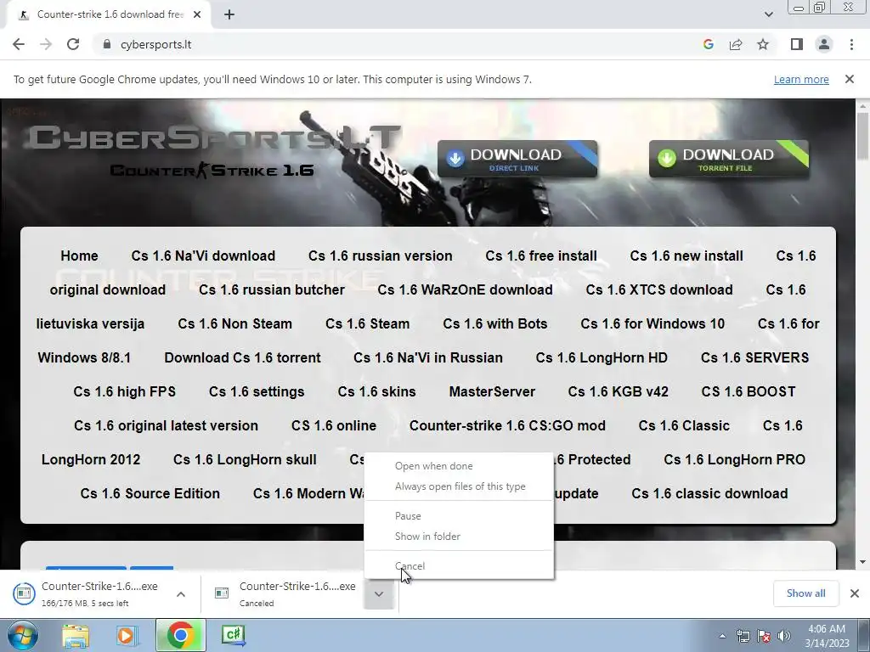Viewport: 870px width, 652px height.
Task: Open the tab search chevron
Action: pos(768,14)
